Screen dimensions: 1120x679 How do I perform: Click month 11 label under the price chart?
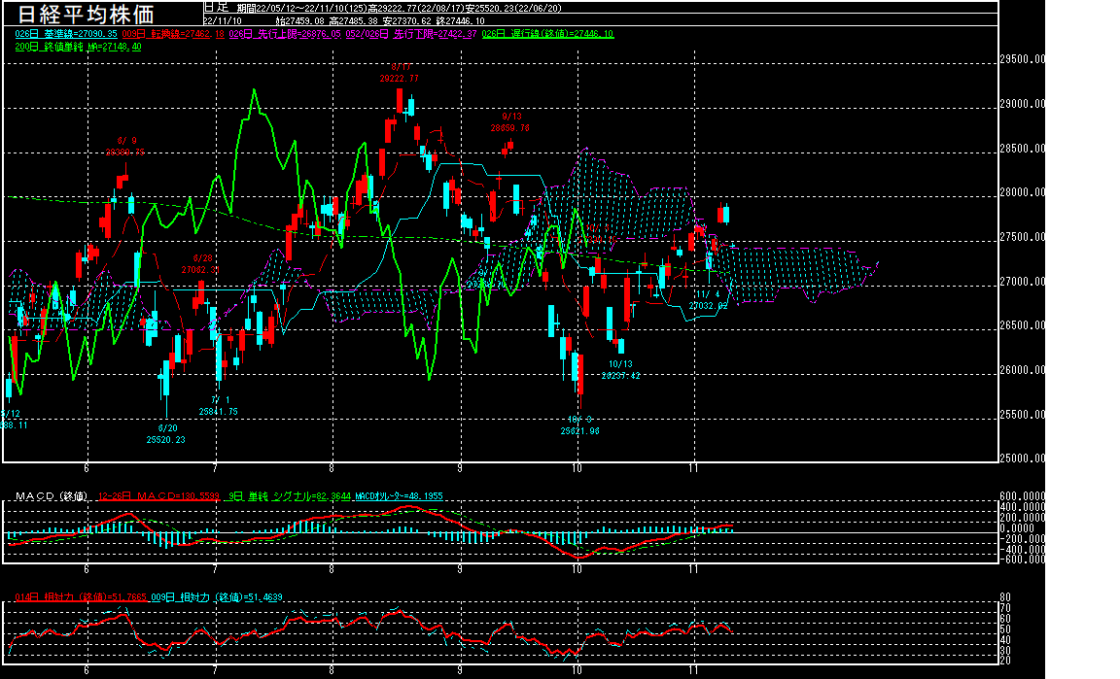click(693, 468)
